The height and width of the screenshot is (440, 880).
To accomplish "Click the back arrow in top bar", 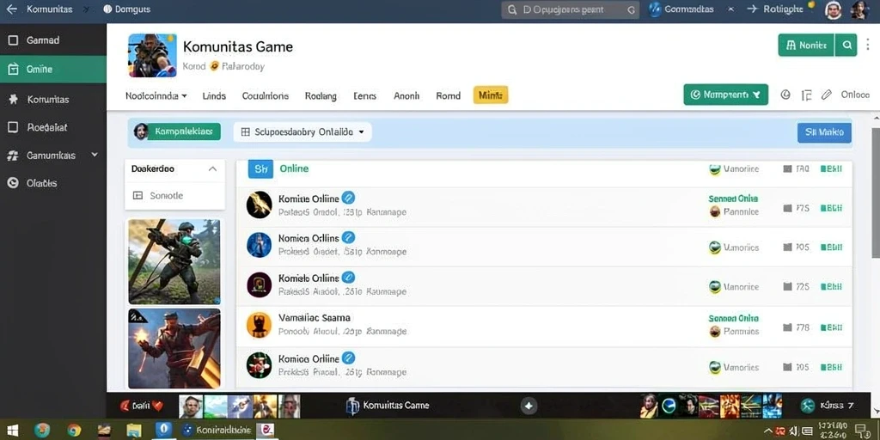I will click(x=11, y=9).
